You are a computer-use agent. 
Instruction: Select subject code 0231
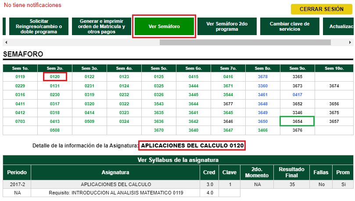coord(90,86)
